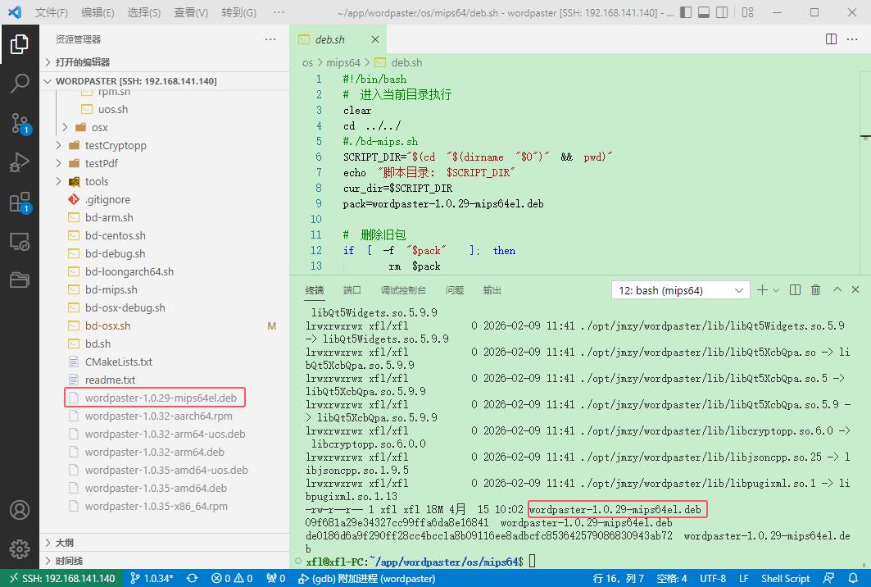Open Run and Debug view
This screenshot has height=587, width=871.
coord(20,162)
